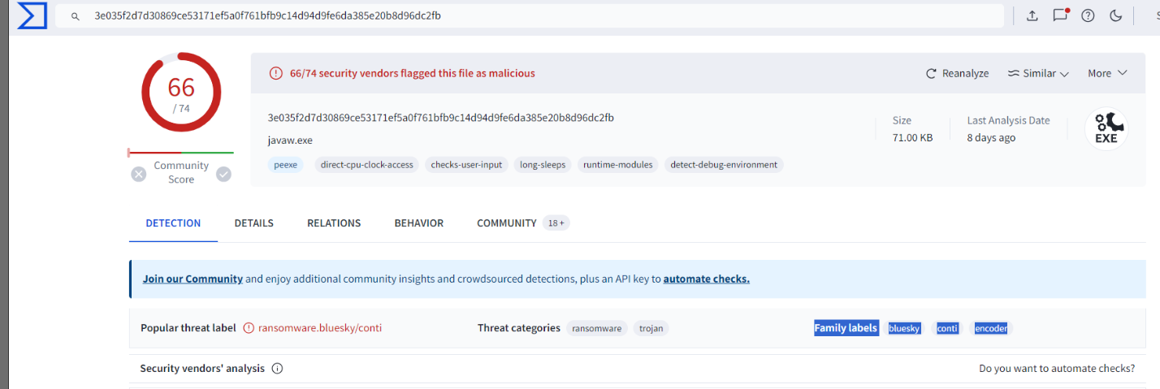Select the trojan category chip
The width and height of the screenshot is (1160, 389).
651,328
